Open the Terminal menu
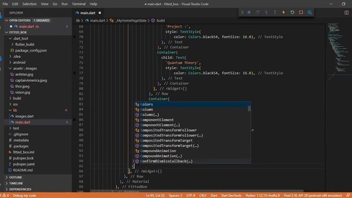Screen dimensions: 352x198 click(79, 4)
